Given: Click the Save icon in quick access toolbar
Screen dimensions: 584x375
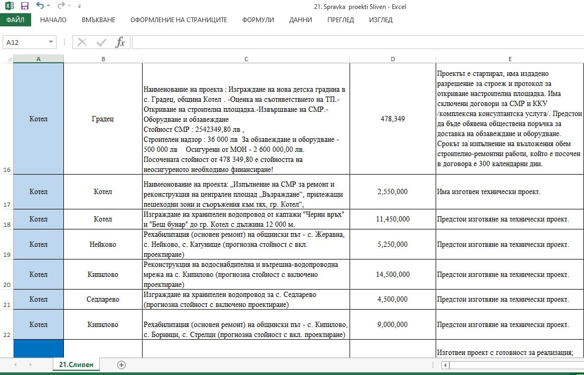Looking at the screenshot, I should coord(25,6).
